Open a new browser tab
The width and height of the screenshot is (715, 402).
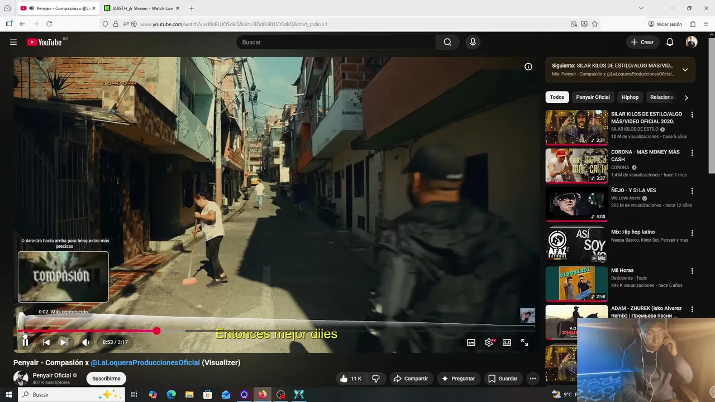(x=192, y=8)
